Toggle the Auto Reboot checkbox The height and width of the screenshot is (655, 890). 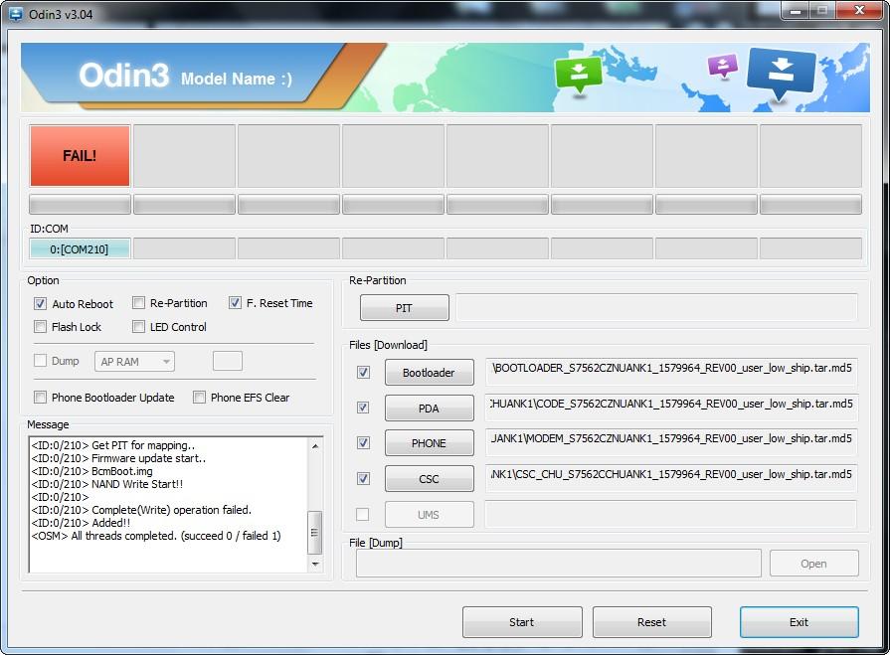point(41,303)
